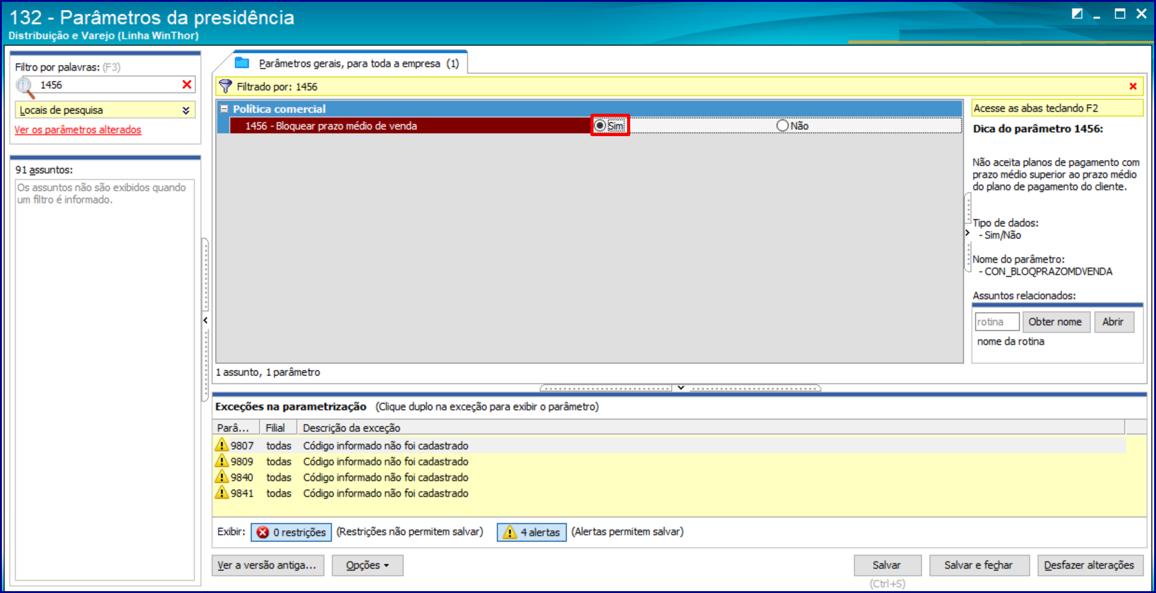Click the funnel icon beside Filtrado por
1156x593 pixels.
pyautogui.click(x=225, y=86)
